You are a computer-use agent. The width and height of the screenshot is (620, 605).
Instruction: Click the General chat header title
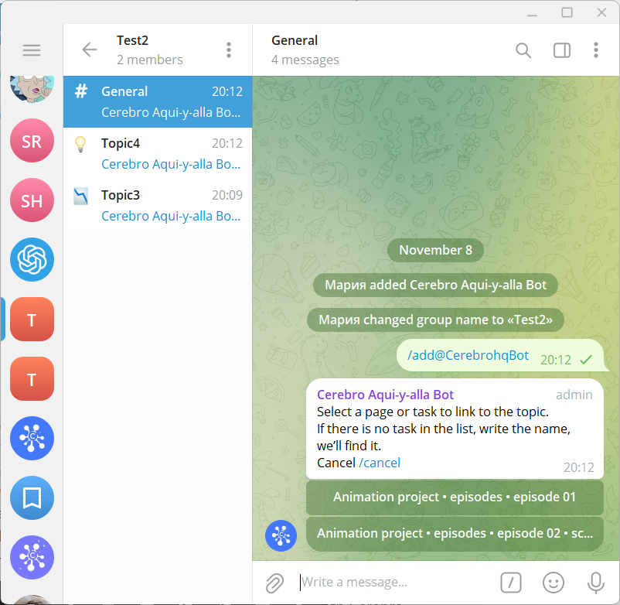pos(295,40)
